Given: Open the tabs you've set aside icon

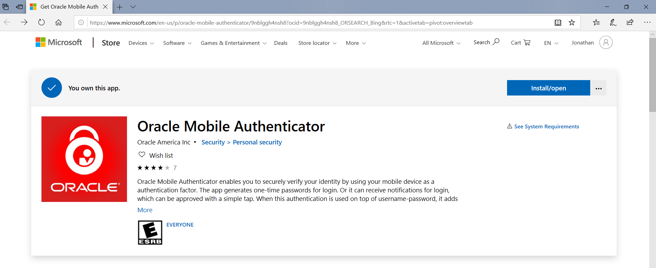Looking at the screenshot, I should (5, 7).
